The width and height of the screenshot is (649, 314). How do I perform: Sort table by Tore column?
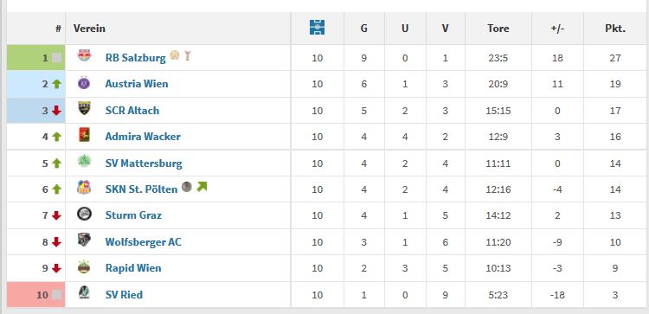click(x=498, y=29)
